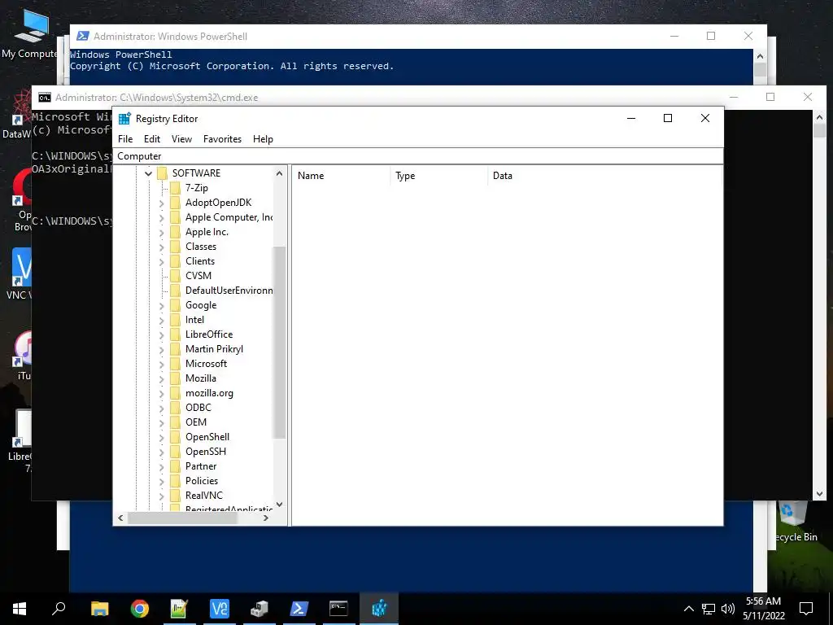
Task: Click the tree pane vertical scrollbar thumb
Action: [280, 343]
